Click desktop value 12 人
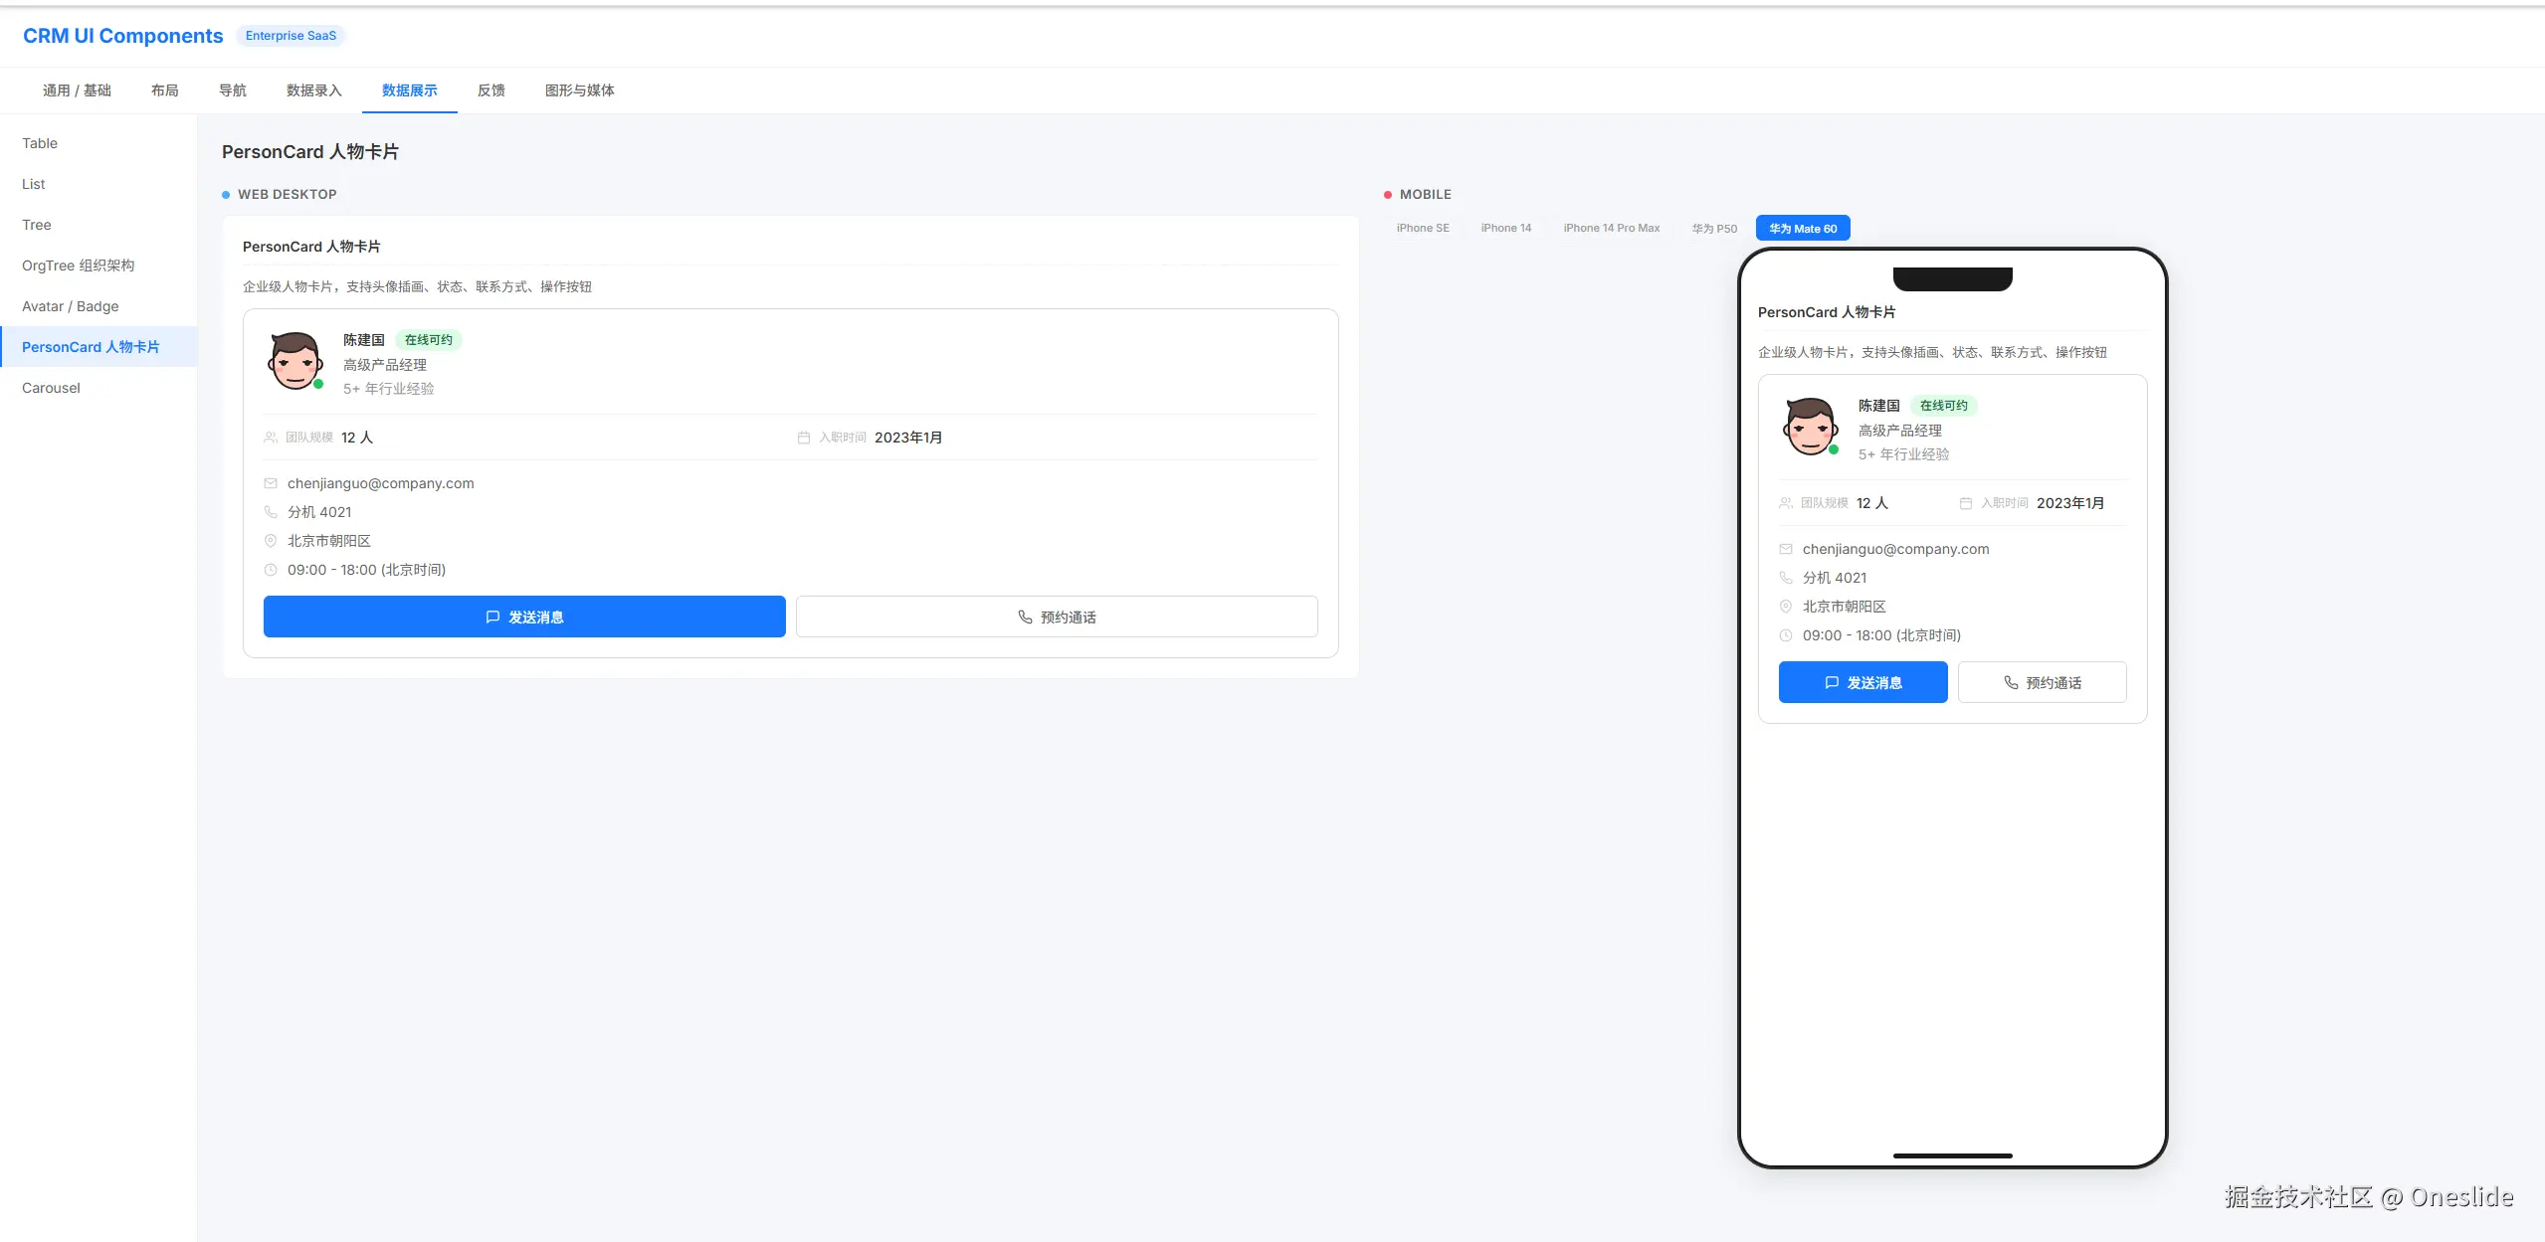This screenshot has width=2545, height=1242. click(x=357, y=438)
